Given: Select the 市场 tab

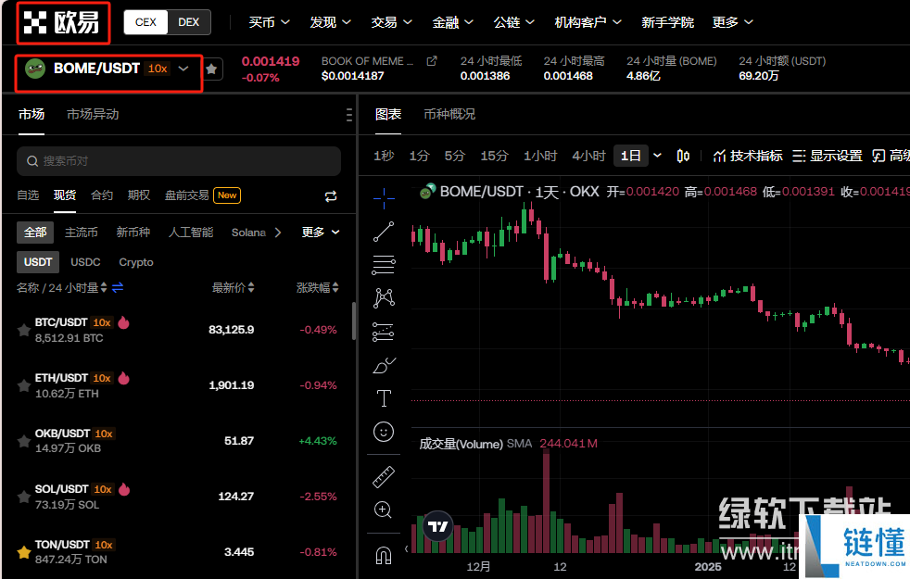Looking at the screenshot, I should tap(32, 114).
